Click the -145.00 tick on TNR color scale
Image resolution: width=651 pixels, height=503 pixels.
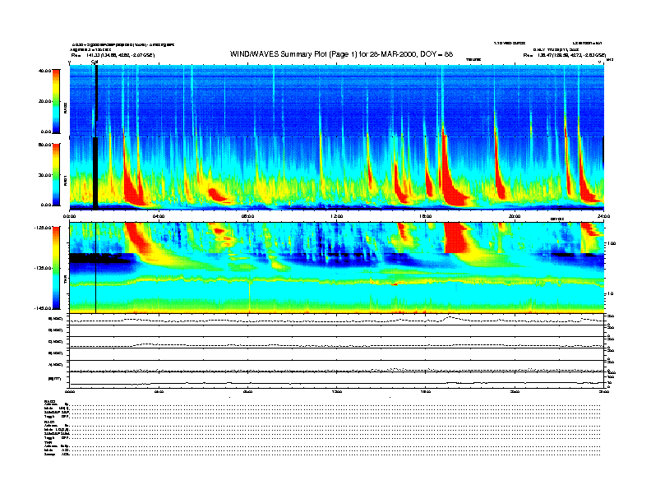(43, 308)
